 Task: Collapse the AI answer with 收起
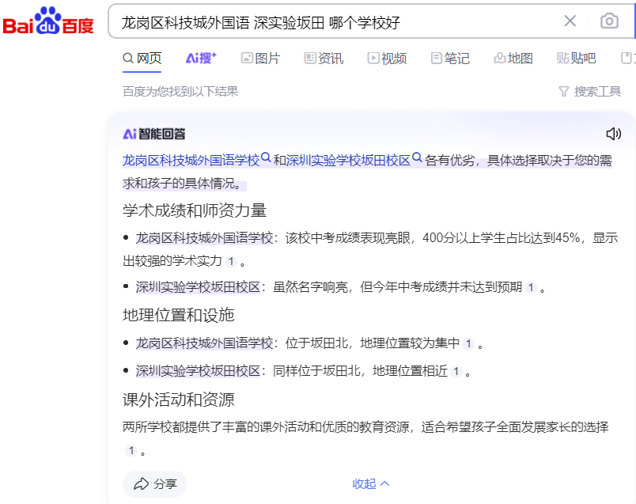[370, 483]
